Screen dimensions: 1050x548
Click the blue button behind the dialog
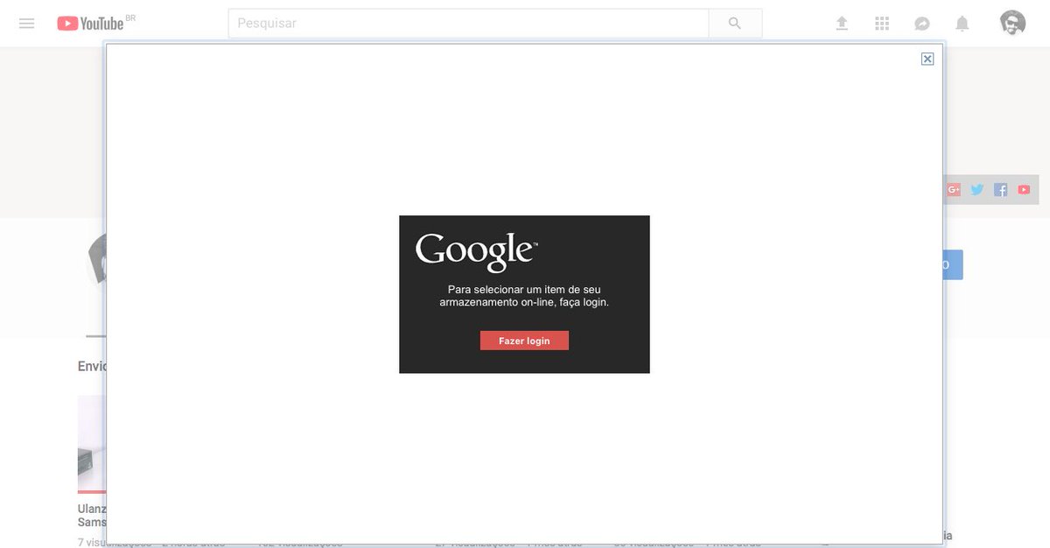tap(954, 264)
